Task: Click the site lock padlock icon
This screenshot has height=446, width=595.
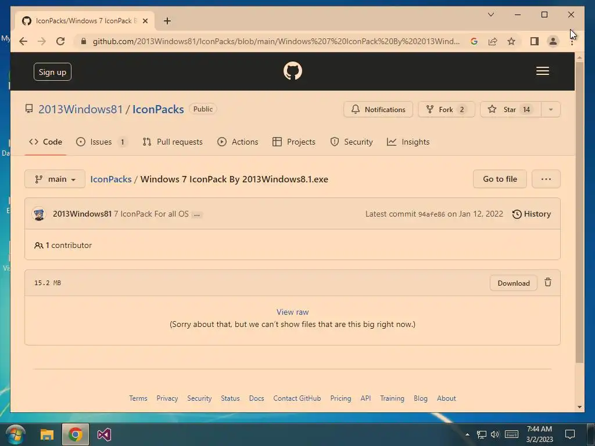Action: (x=84, y=41)
